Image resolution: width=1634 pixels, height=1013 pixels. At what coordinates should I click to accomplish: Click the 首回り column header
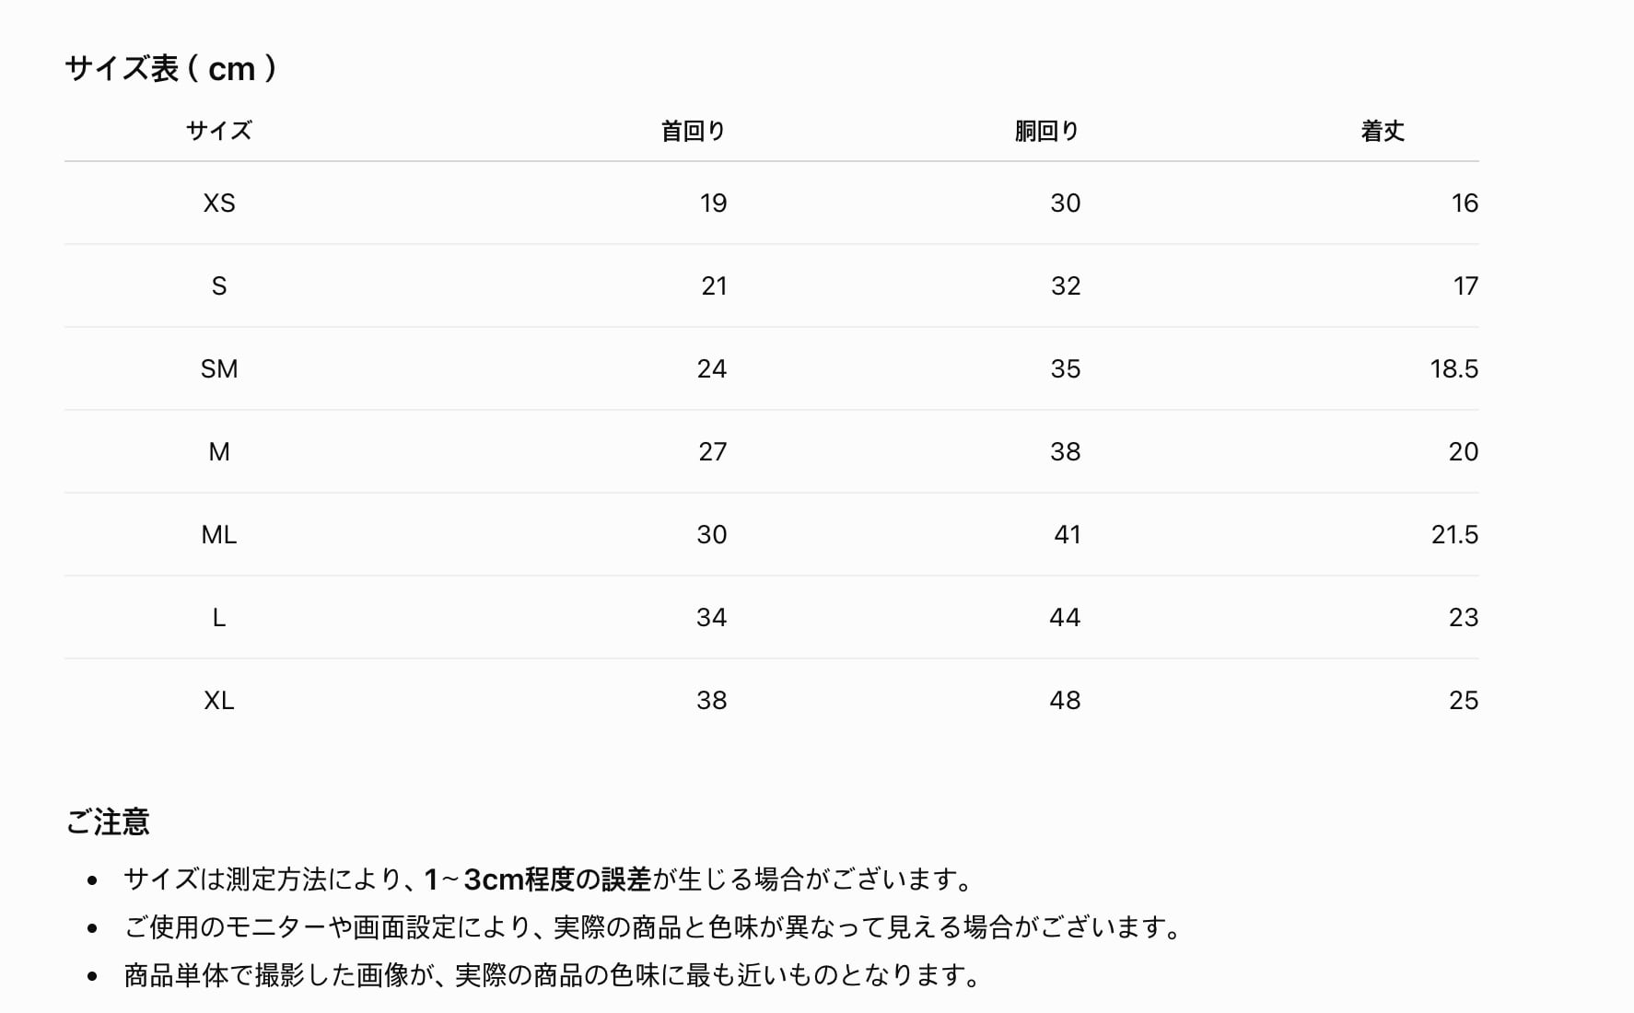(x=694, y=131)
